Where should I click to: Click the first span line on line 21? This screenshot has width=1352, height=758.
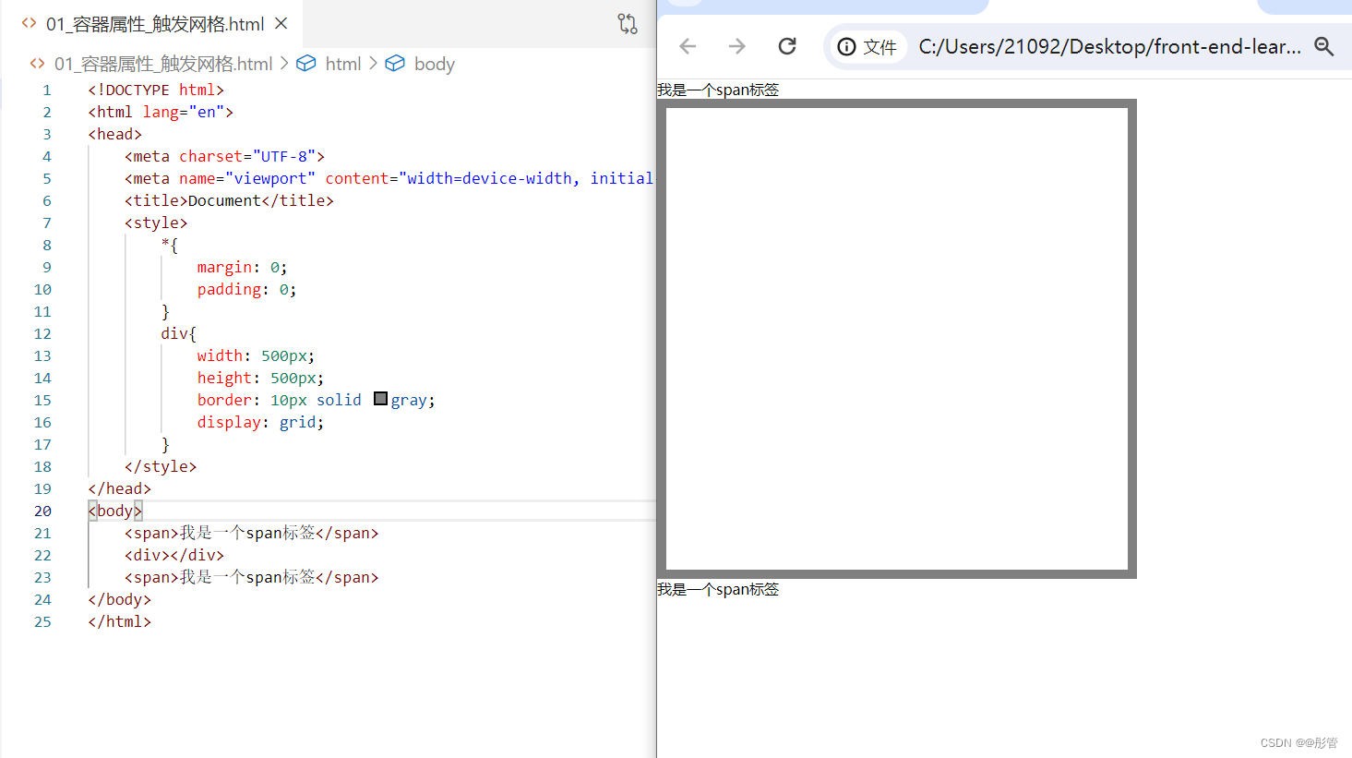click(x=251, y=533)
